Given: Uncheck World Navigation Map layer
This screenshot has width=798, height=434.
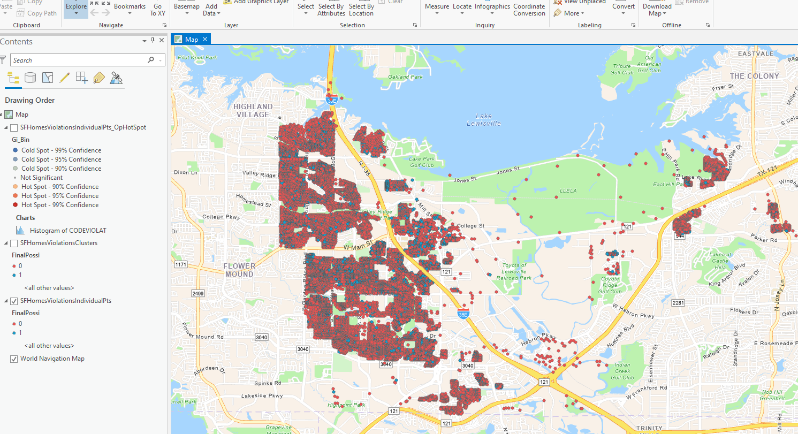Looking at the screenshot, I should [14, 359].
